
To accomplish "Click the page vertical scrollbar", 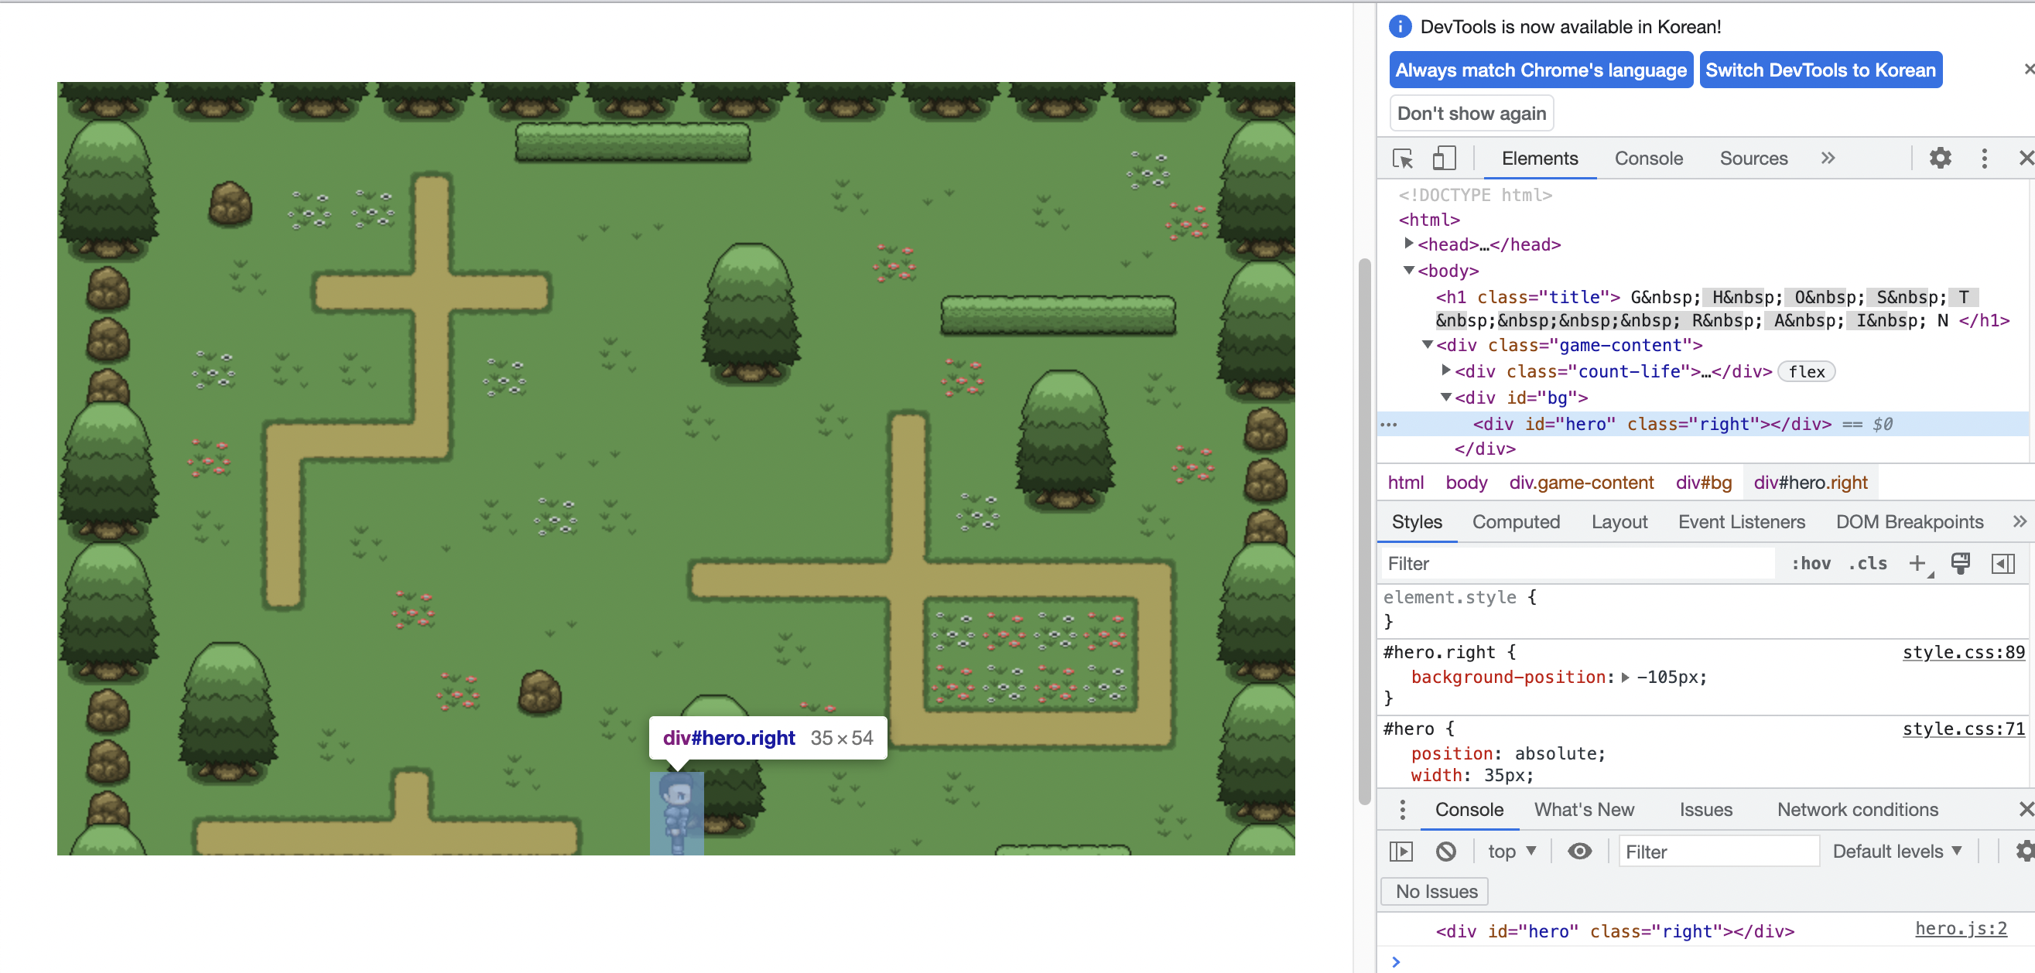I will point(1363,531).
